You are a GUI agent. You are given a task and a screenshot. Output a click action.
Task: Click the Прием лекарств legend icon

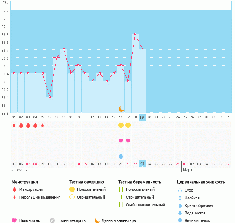click(x=52, y=220)
